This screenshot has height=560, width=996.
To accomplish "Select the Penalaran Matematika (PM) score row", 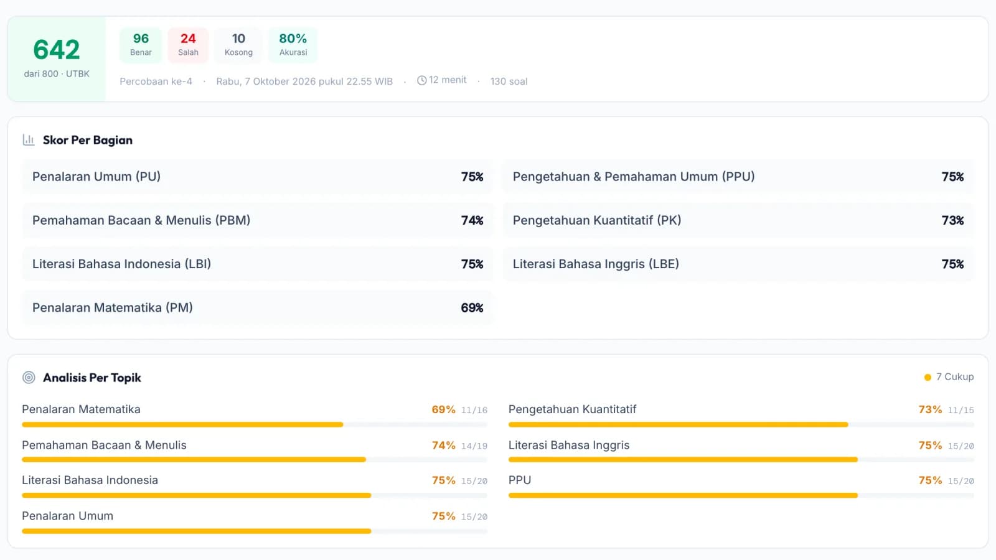I will pyautogui.click(x=258, y=307).
